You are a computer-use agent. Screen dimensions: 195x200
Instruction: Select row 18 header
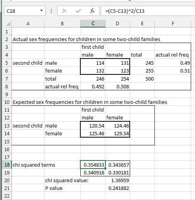click(x=7, y=165)
